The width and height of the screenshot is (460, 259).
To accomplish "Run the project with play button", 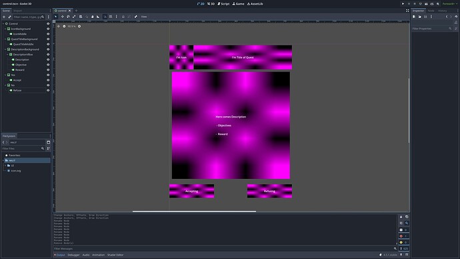I will pyautogui.click(x=403, y=4).
